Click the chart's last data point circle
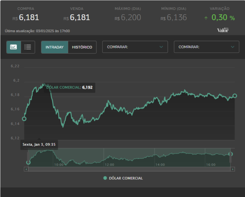Screen dimensions: 245x197 click(235, 96)
